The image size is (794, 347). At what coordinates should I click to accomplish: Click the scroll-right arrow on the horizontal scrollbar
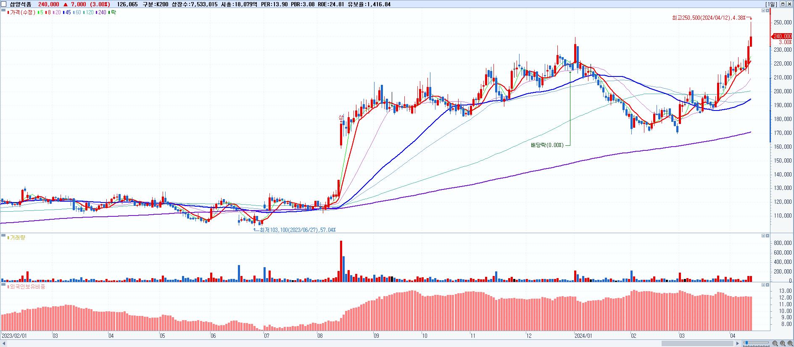pyautogui.click(x=738, y=343)
